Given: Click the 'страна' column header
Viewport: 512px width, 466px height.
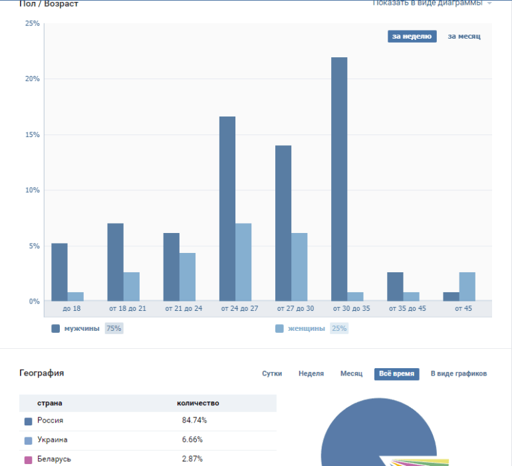Looking at the screenshot, I should 50,403.
